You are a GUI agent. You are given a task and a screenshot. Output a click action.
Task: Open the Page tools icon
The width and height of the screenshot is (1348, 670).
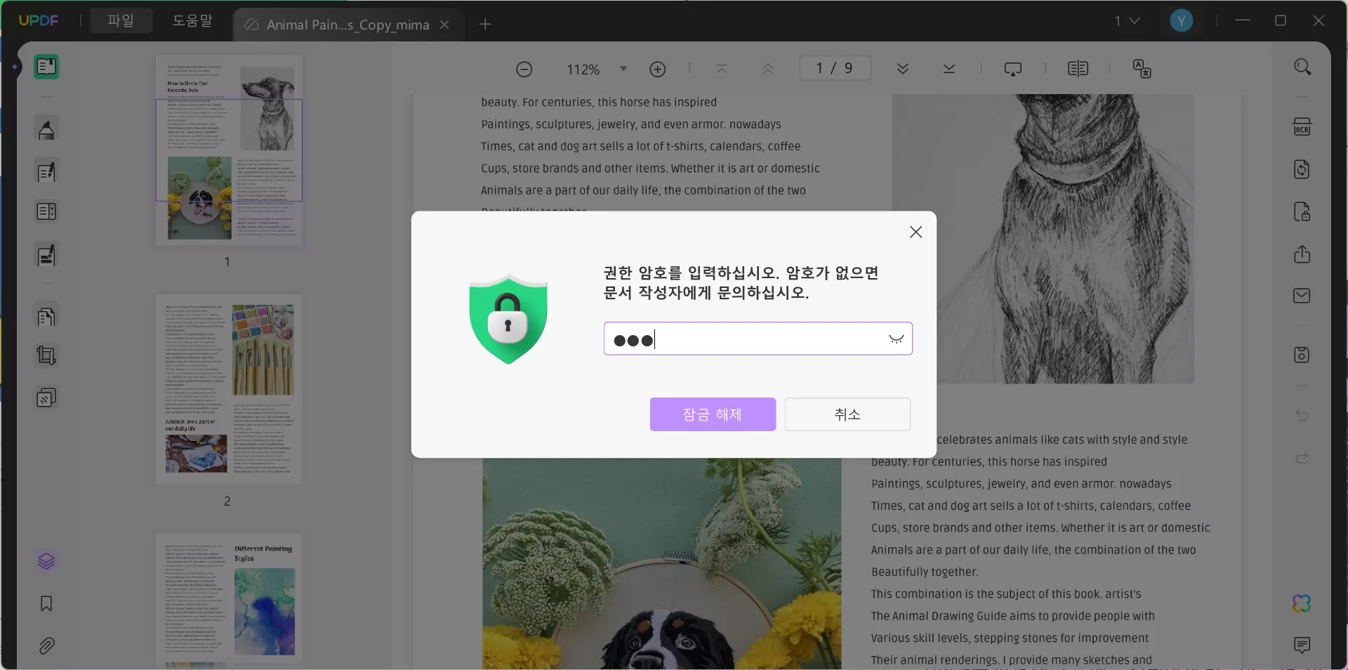pyautogui.click(x=46, y=317)
